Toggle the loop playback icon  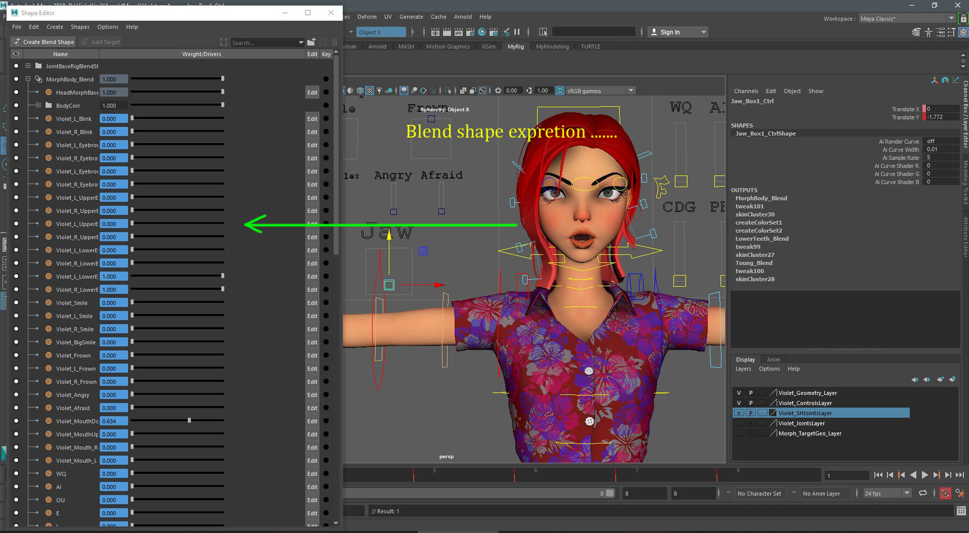pos(923,493)
